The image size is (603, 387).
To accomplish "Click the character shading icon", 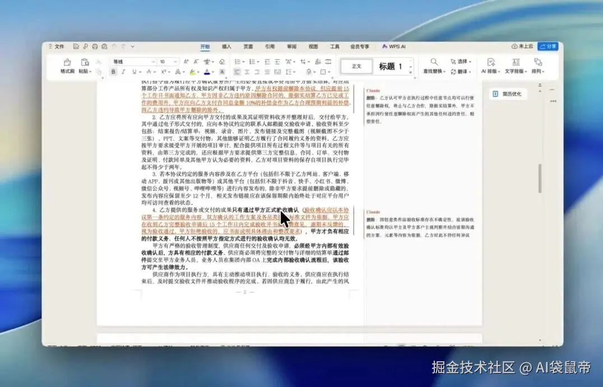I will pos(222,72).
